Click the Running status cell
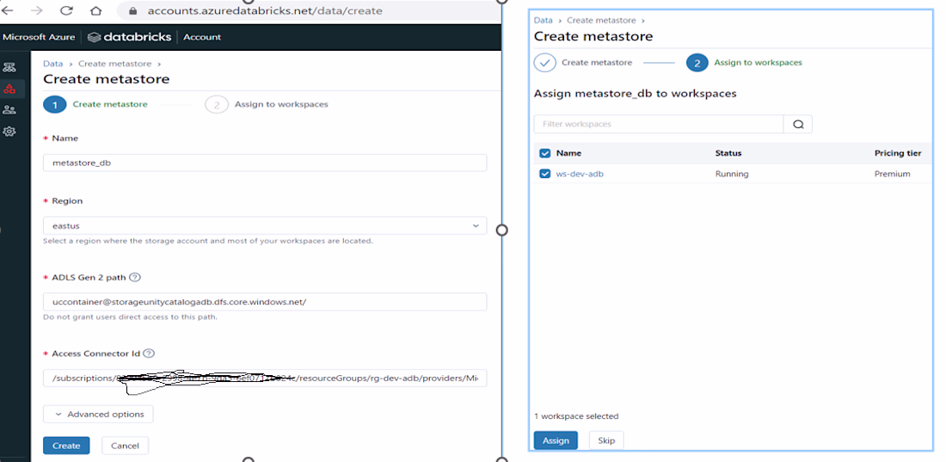 [732, 174]
